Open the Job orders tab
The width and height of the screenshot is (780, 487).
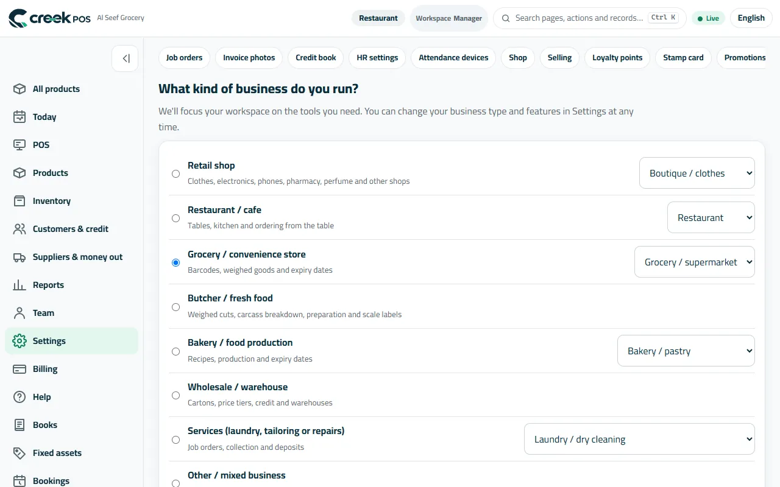click(184, 58)
